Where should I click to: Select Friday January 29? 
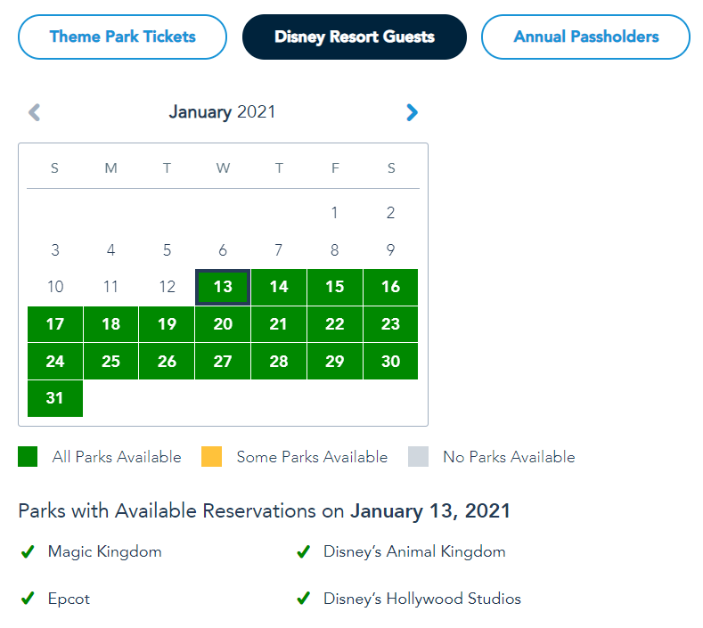pos(335,362)
